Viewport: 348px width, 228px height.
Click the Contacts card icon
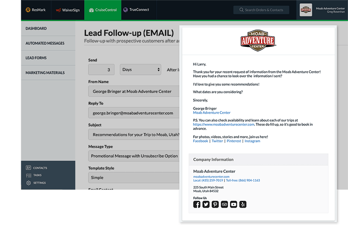pos(28,168)
